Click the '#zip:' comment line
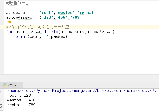159x111 pixels. [38, 27]
